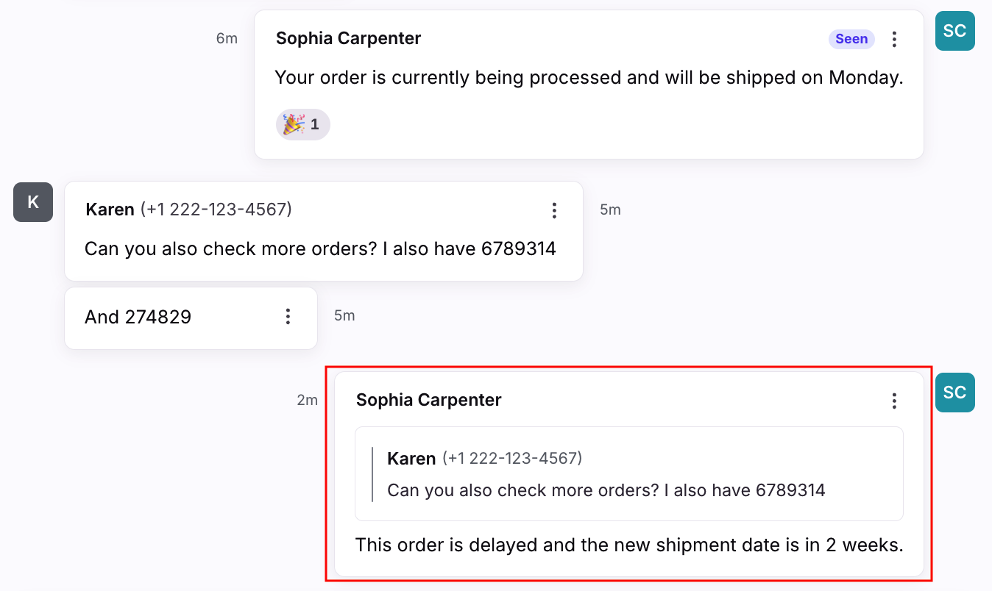Image resolution: width=992 pixels, height=591 pixels.
Task: Open three-dot menu on the delayed order reply
Action: pyautogui.click(x=894, y=401)
